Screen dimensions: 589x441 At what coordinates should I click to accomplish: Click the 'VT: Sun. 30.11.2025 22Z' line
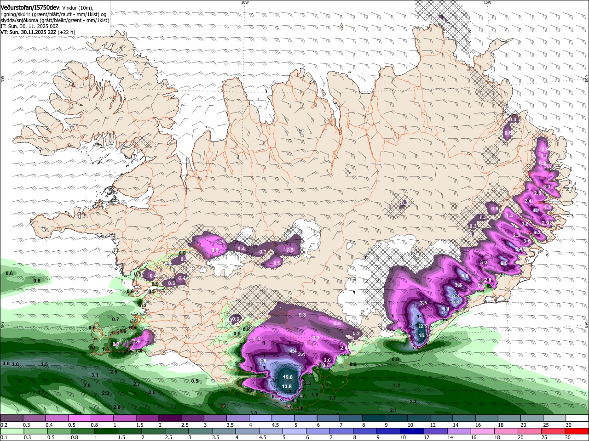pos(29,32)
